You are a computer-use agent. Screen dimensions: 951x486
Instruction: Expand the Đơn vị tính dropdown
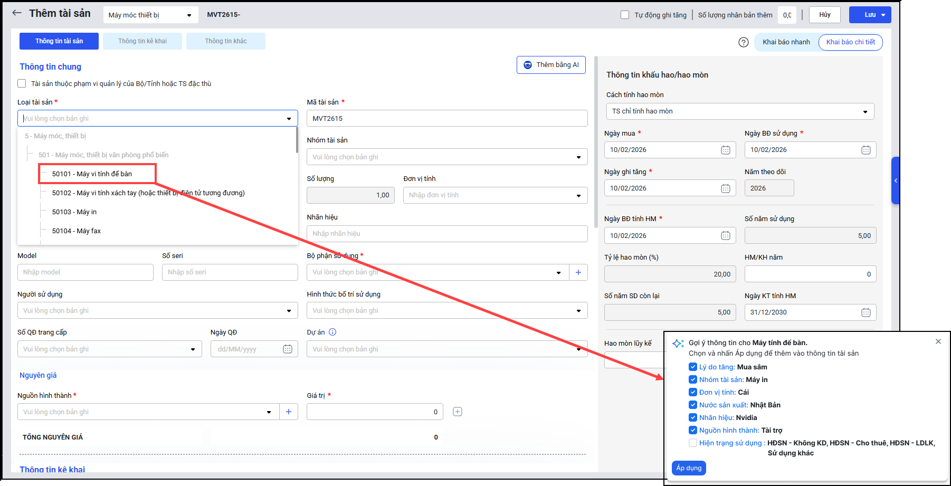point(495,195)
